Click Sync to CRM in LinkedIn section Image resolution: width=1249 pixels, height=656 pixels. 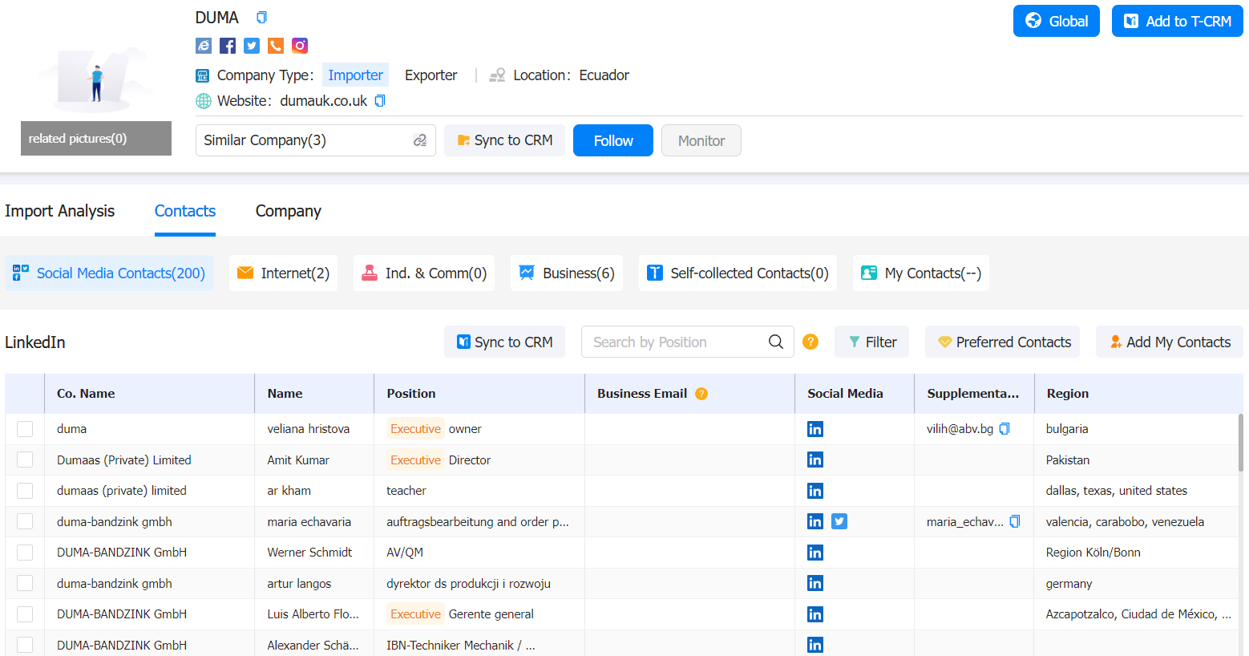pos(504,342)
